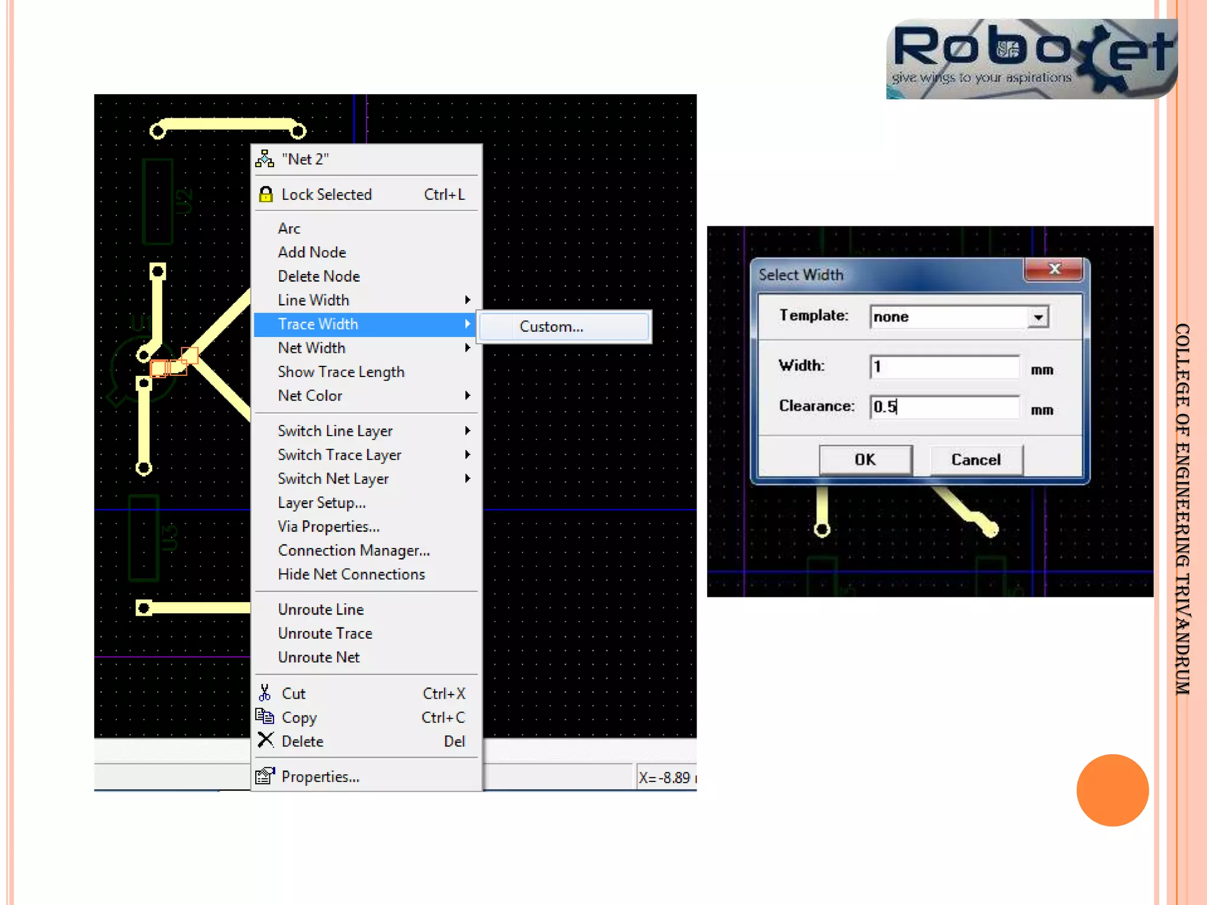1207x905 pixels.
Task: Select Show Trace Length menu item
Action: (341, 372)
